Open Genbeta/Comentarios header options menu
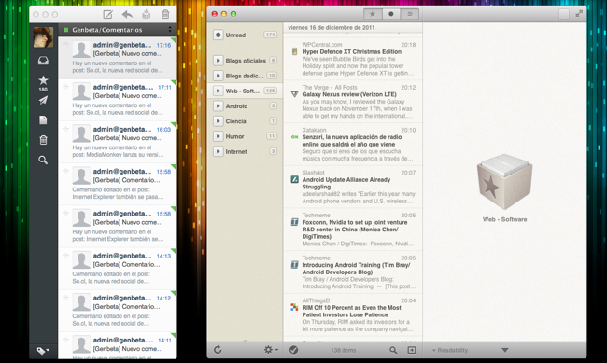607x363 pixels. 170,30
